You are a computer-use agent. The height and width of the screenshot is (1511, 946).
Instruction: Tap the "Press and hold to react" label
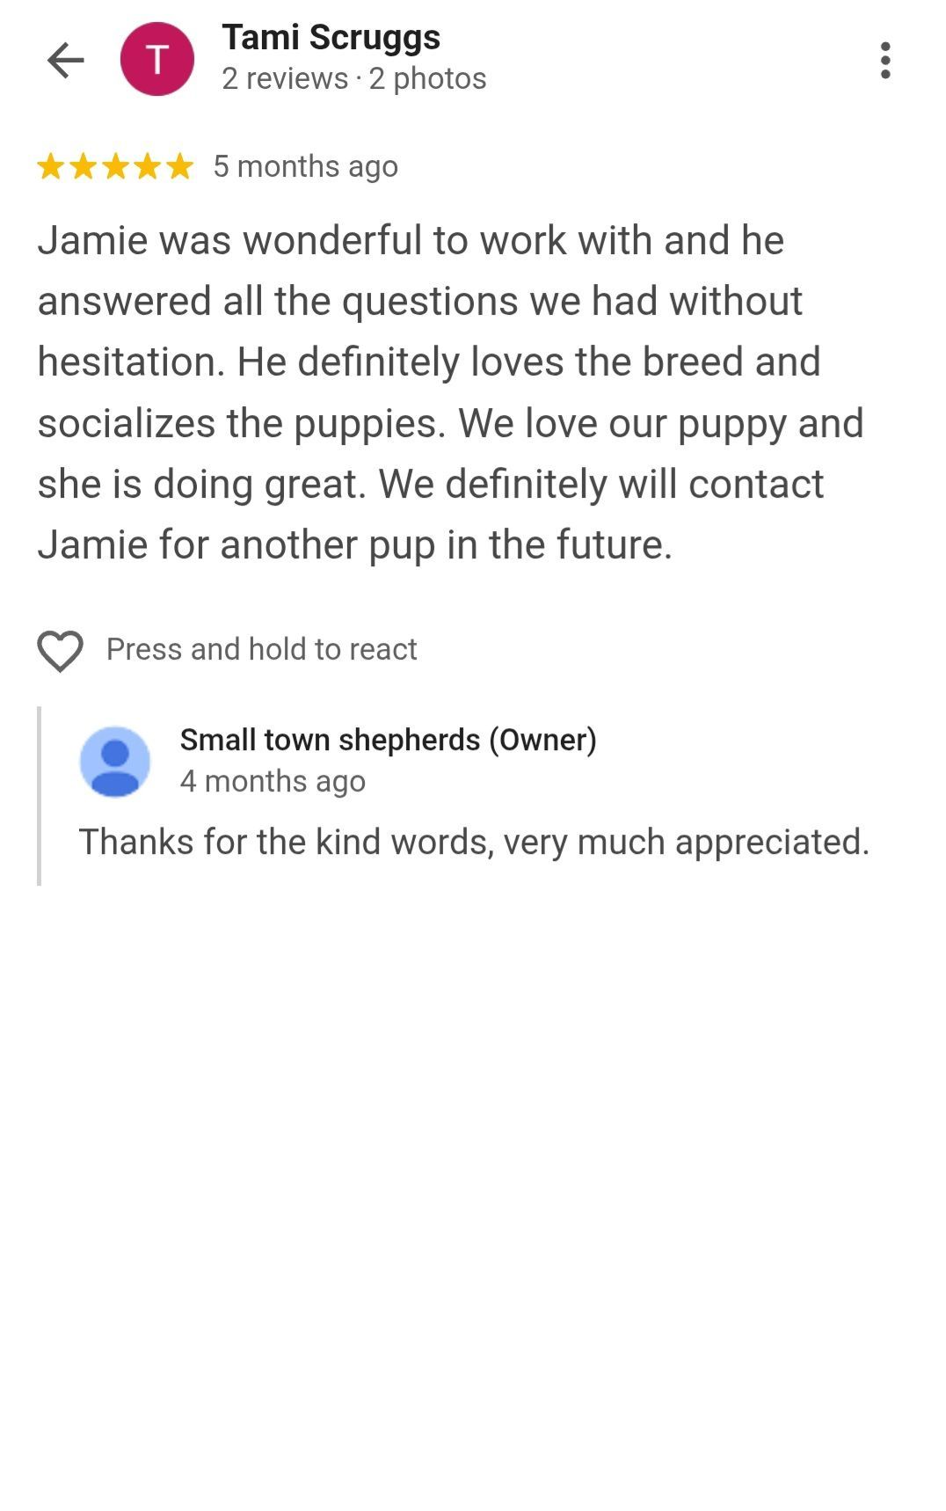point(261,649)
